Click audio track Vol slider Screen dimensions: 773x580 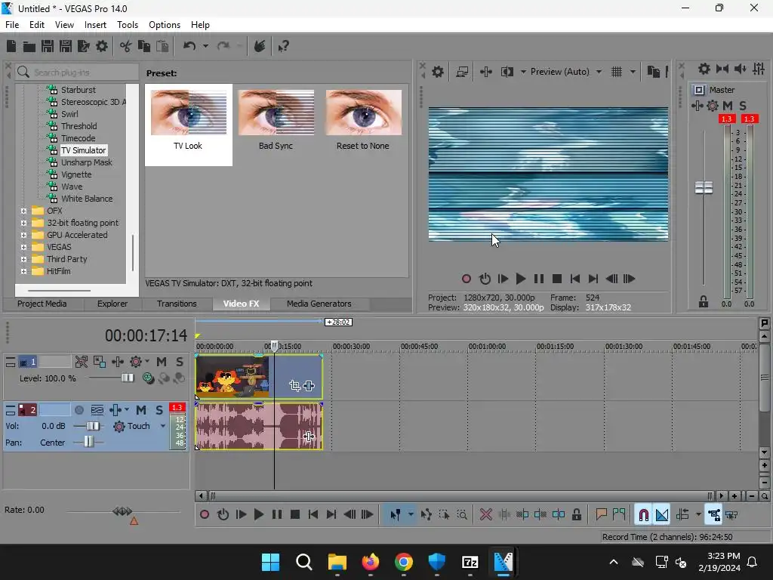click(x=93, y=426)
